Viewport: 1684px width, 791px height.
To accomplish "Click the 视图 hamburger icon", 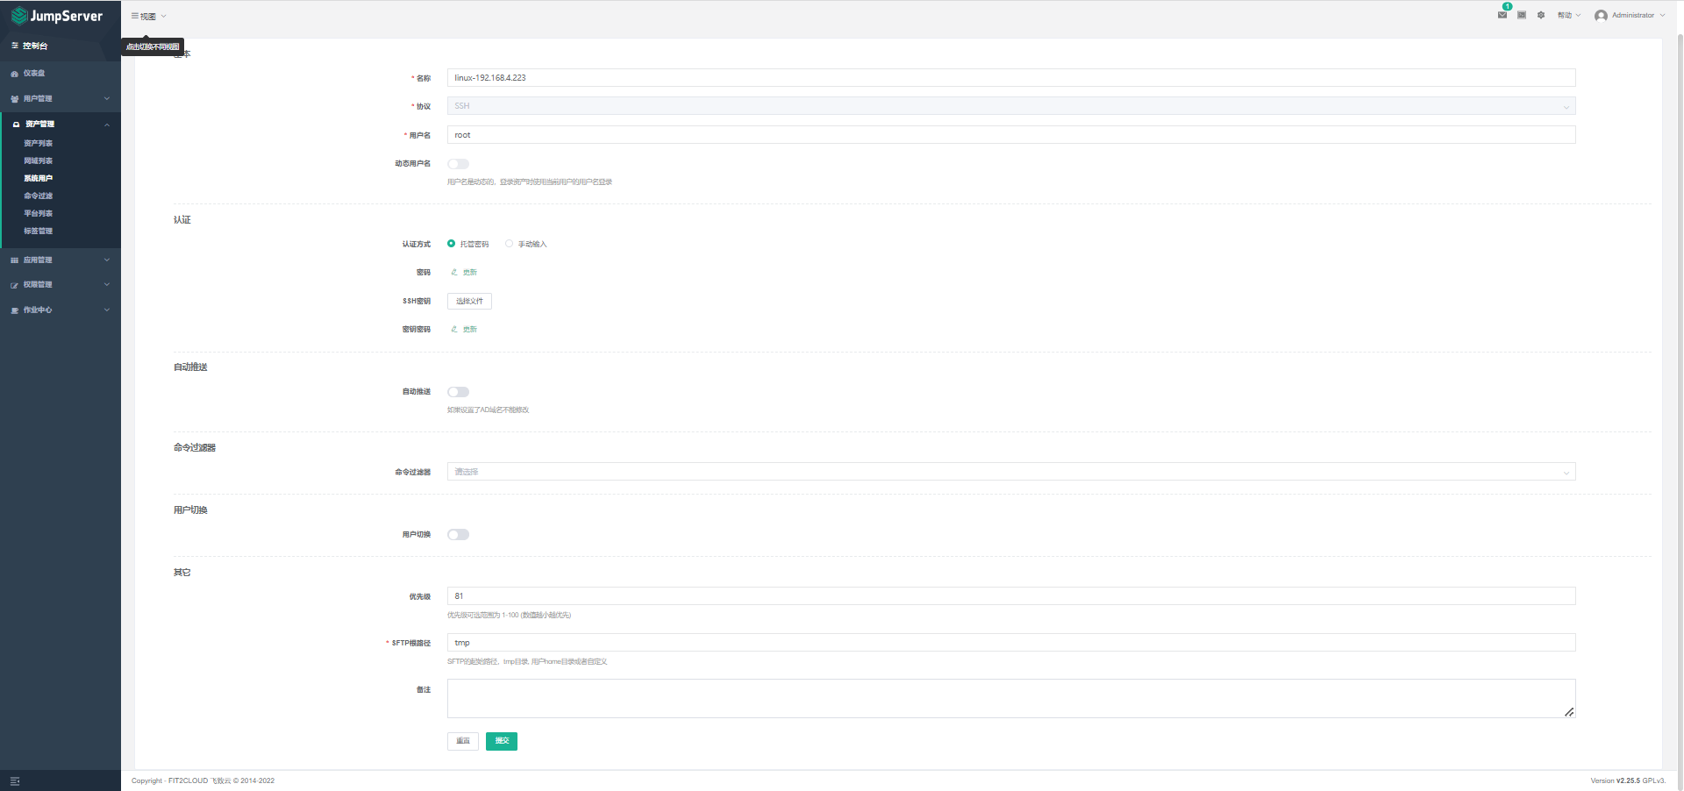I will tap(135, 16).
